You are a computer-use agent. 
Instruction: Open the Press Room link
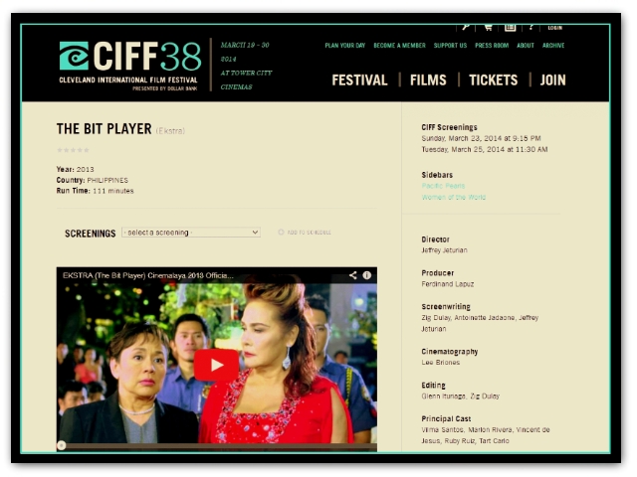(x=492, y=46)
